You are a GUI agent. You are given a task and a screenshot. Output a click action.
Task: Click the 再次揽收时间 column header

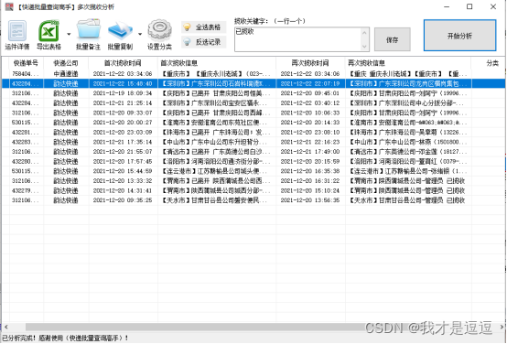[310, 63]
